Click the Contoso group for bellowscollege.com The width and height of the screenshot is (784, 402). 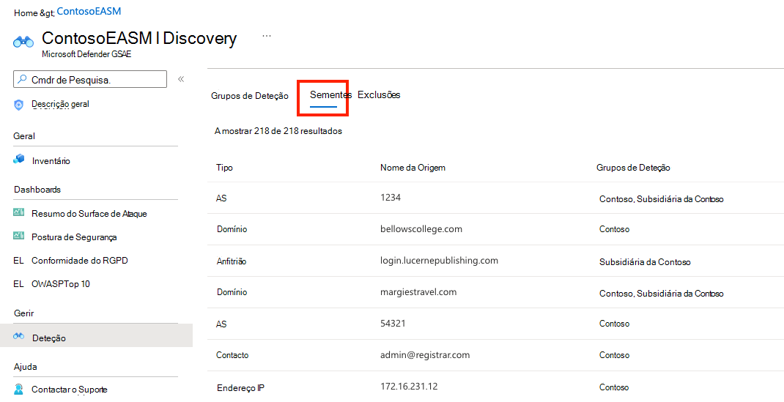tap(615, 229)
